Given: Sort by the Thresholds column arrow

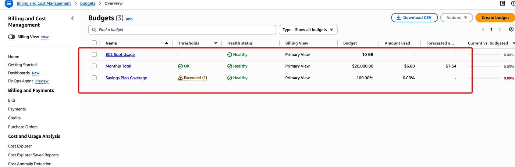Looking at the screenshot, I should [216, 43].
